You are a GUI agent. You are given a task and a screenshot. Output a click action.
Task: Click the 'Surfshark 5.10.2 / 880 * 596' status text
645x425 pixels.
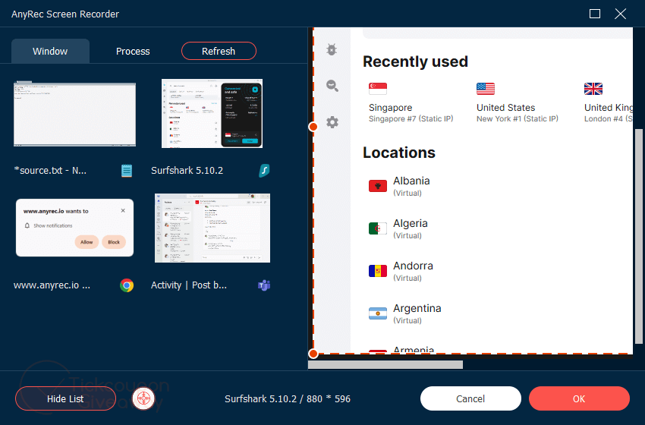tap(288, 398)
